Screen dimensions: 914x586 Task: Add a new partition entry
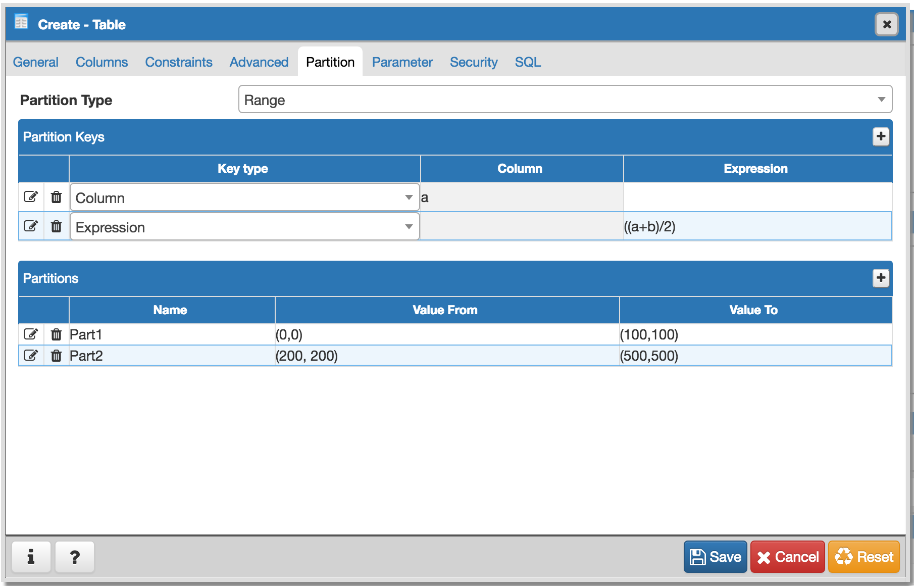tap(881, 278)
